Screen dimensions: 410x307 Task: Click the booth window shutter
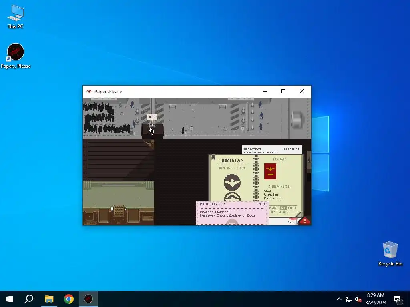tap(119, 160)
